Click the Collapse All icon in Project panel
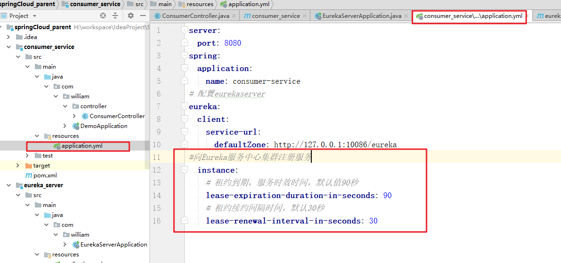Screen dimensions: 561x263 click(x=115, y=16)
